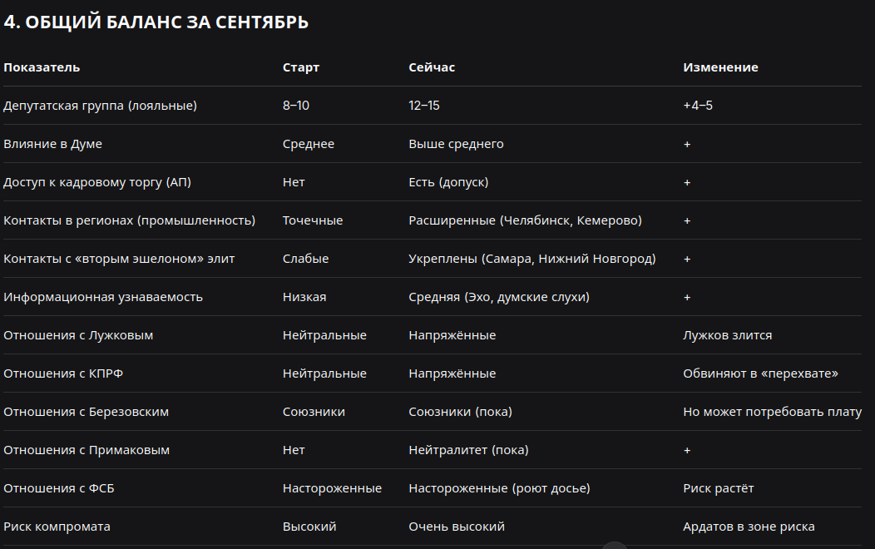The height and width of the screenshot is (549, 875).
Task: Click «Есть (допуск)» in the Сейчас column
Action: pos(448,182)
